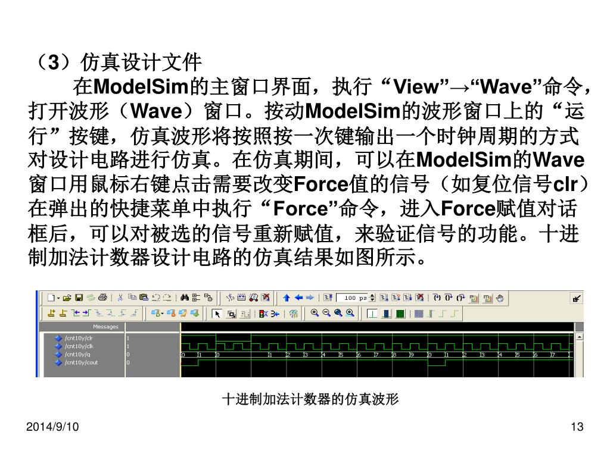Choose the Zoom Mode tool
Image resolution: width=610 pixels, height=457 pixels.
pyautogui.click(x=231, y=313)
